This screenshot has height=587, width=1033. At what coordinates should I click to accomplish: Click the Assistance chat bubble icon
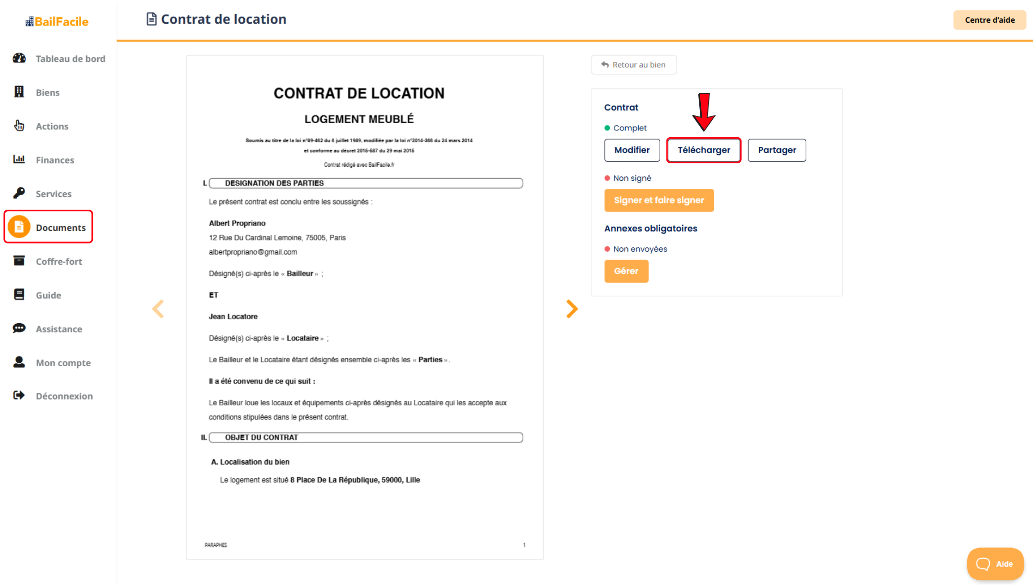click(x=19, y=329)
